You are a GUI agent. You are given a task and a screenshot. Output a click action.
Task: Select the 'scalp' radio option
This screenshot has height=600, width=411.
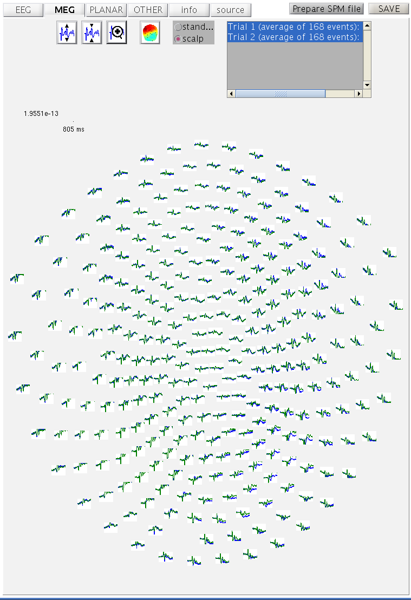tap(178, 39)
